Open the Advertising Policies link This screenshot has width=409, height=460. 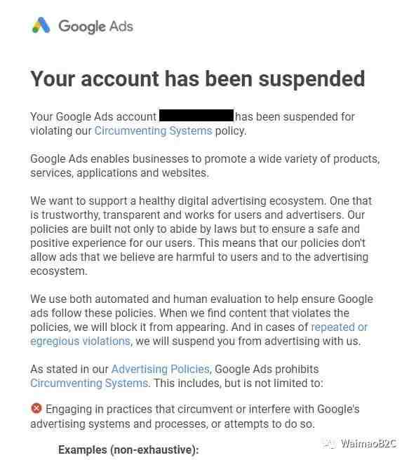[x=160, y=369]
